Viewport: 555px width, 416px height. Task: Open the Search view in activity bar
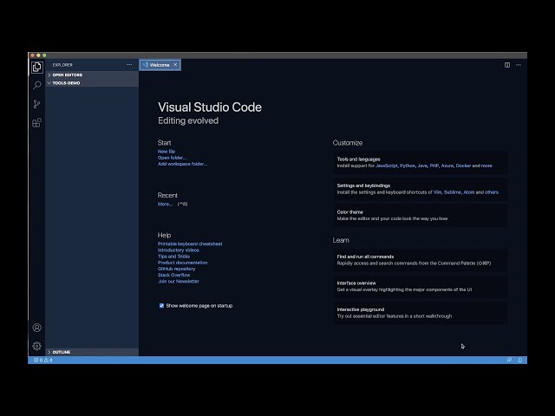pyautogui.click(x=36, y=85)
